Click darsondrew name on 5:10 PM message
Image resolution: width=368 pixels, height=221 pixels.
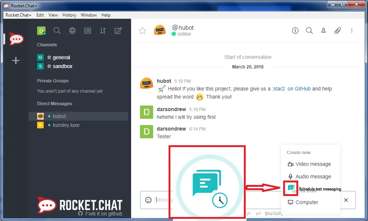coord(171,109)
